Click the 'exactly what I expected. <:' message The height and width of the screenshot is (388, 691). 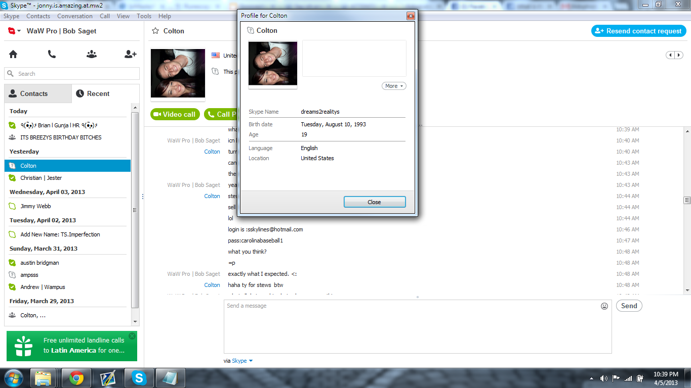pos(262,274)
